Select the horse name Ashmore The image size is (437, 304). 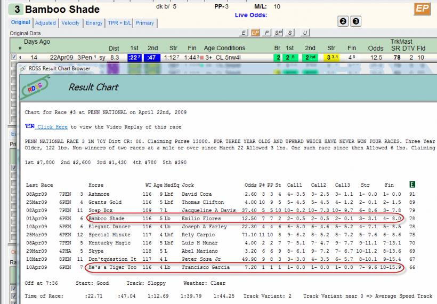pyautogui.click(x=99, y=194)
